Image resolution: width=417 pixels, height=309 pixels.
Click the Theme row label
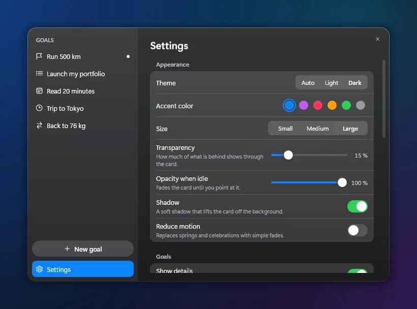pos(166,83)
